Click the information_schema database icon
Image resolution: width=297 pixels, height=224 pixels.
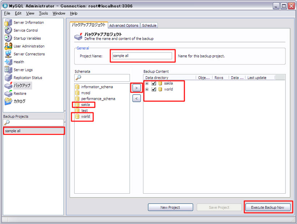[77, 87]
